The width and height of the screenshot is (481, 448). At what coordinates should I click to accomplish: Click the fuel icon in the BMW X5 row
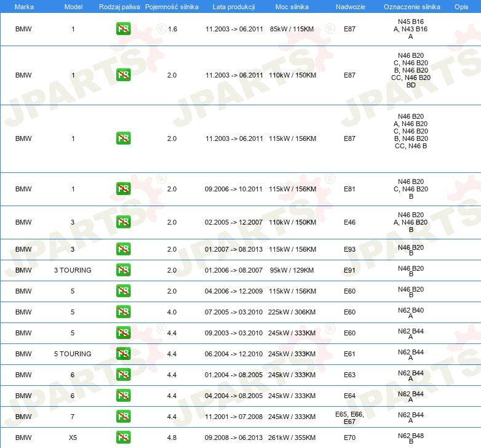[x=123, y=438]
